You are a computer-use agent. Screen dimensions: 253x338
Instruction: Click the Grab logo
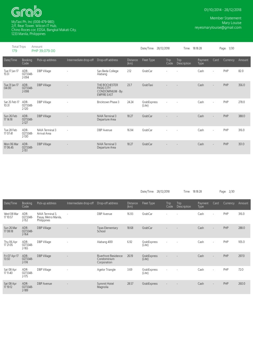[x=26, y=12]
